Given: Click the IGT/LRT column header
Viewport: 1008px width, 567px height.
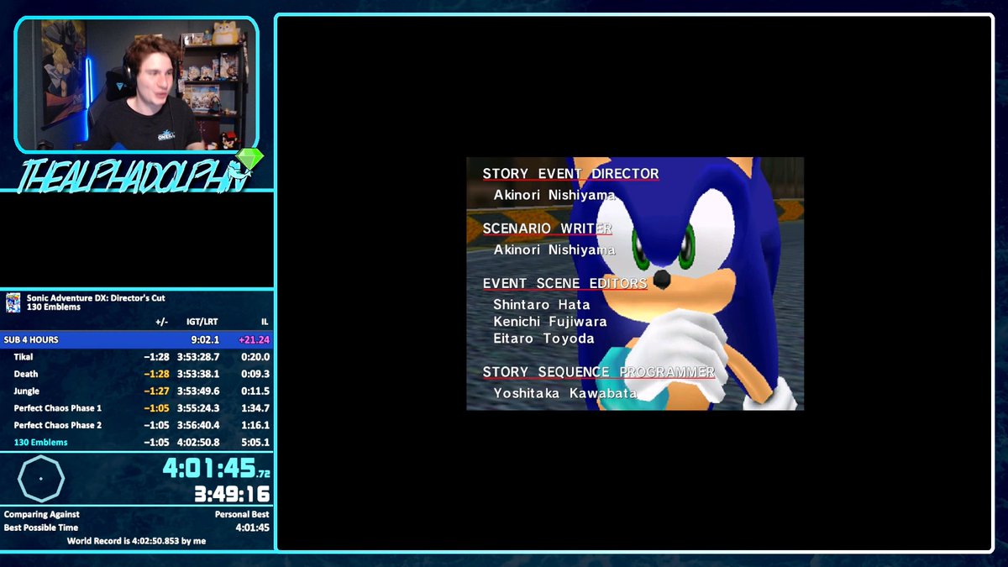Looking at the screenshot, I should 202,322.
